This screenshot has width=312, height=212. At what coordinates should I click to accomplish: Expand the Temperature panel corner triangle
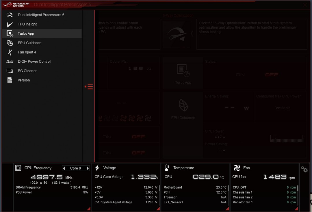point(227,209)
